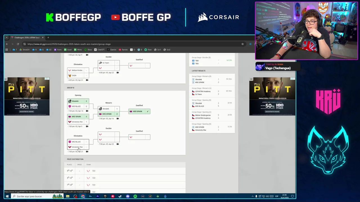This screenshot has width=360, height=202.
Task: Open File Explorer from the taskbar
Action: 67,196
